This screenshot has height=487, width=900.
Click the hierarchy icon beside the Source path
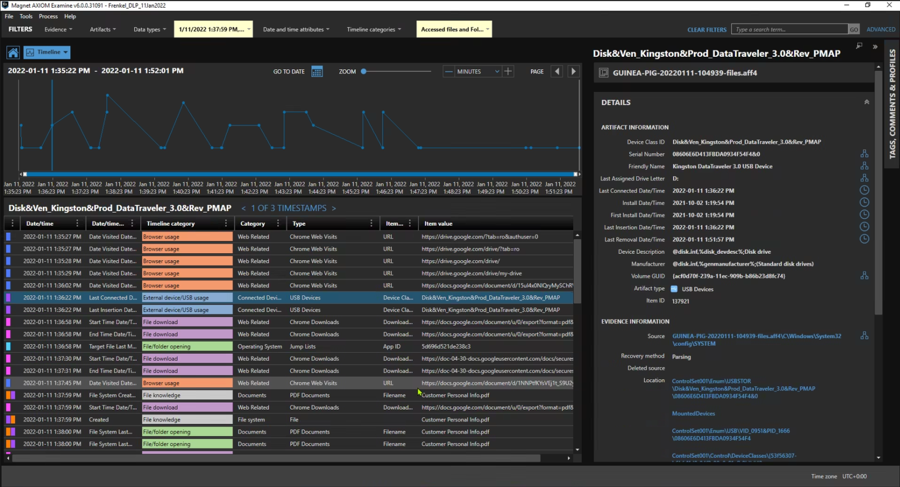[x=864, y=335]
